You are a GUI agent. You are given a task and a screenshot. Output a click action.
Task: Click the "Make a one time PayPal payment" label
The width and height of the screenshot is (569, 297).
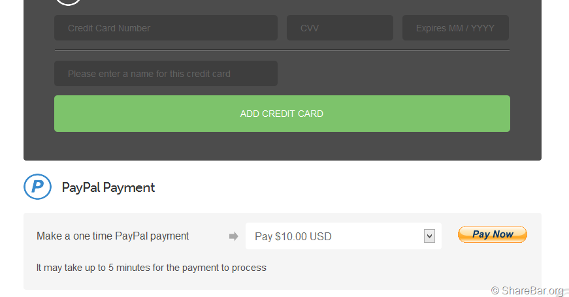click(x=113, y=236)
